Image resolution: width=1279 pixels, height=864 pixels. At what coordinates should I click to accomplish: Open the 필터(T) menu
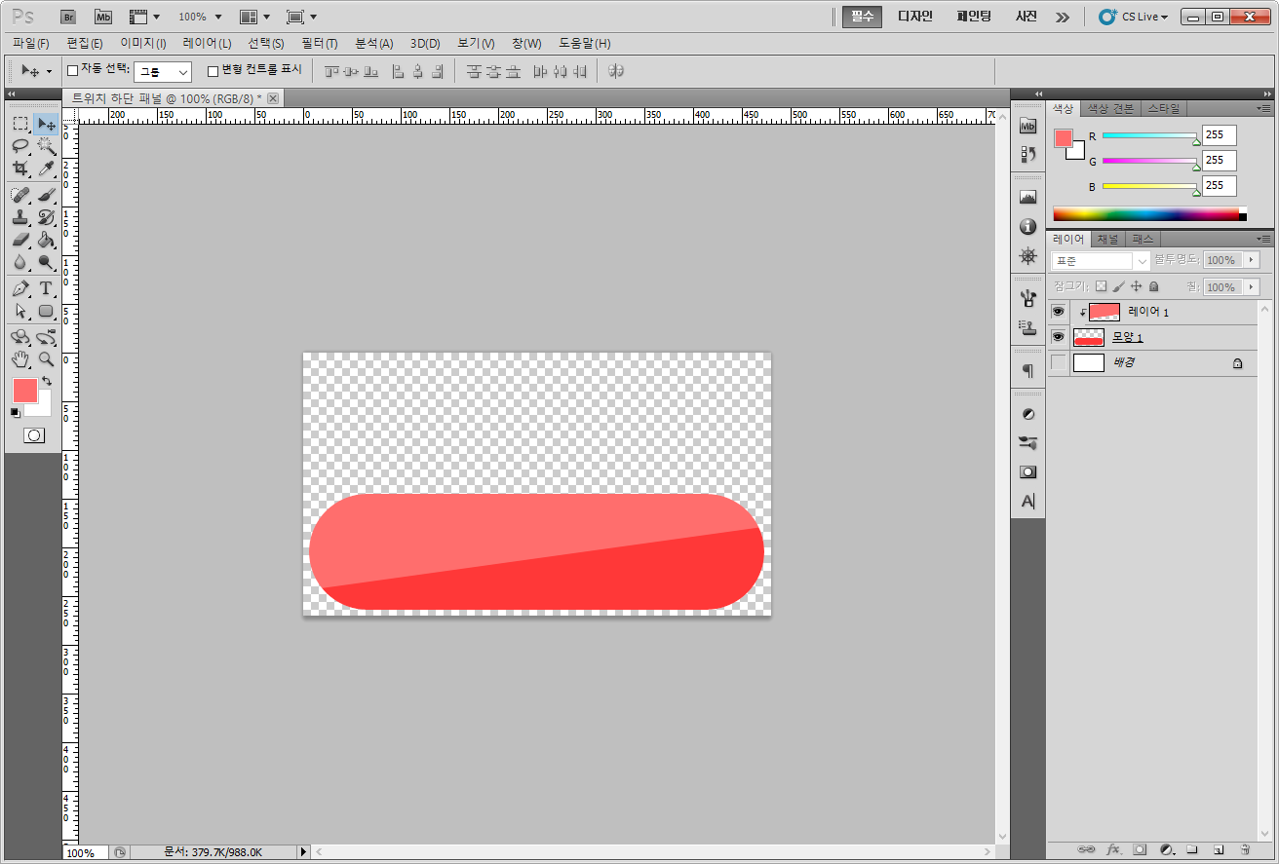[x=320, y=44]
